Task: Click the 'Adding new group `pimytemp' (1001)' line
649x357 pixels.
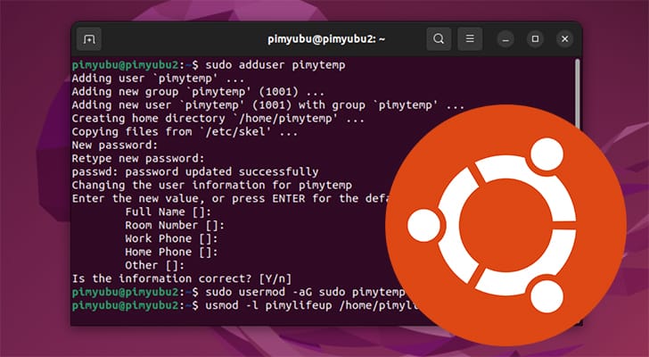Action: point(198,92)
